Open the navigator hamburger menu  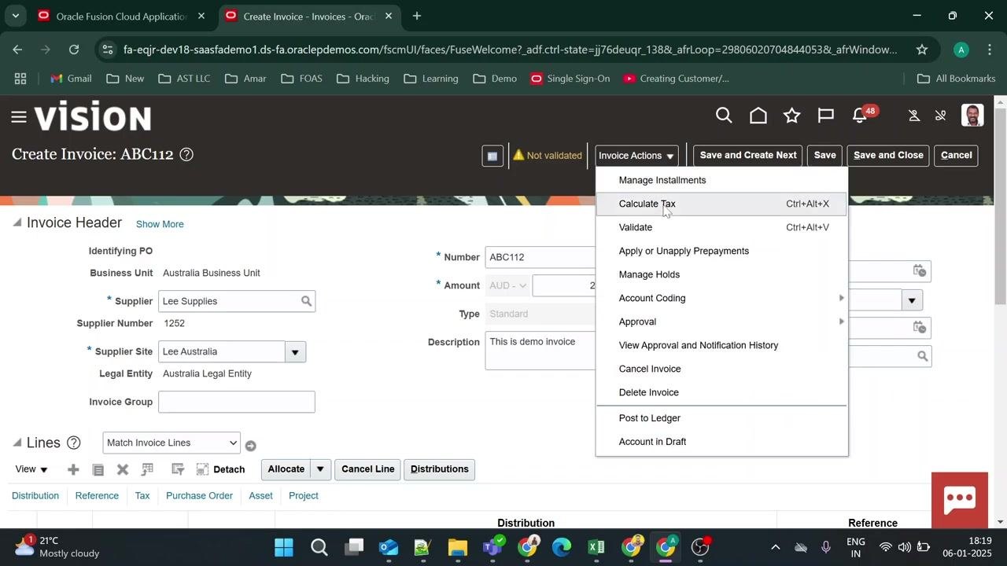(x=19, y=117)
